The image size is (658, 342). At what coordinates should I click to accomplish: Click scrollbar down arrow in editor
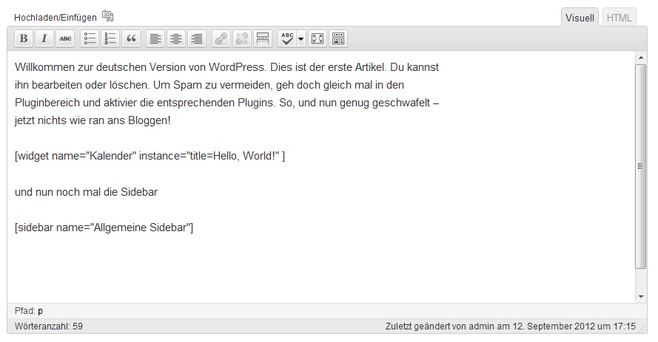(641, 297)
